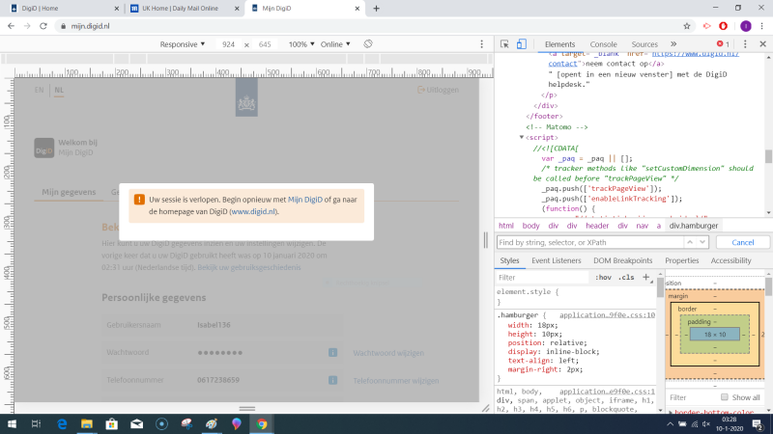773x434 pixels.
Task: Toggle the device toolbar icon
Action: (522, 44)
